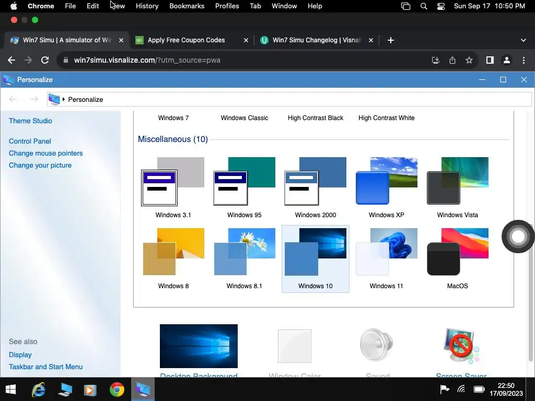Select the Windows 7 theme label

[173, 118]
